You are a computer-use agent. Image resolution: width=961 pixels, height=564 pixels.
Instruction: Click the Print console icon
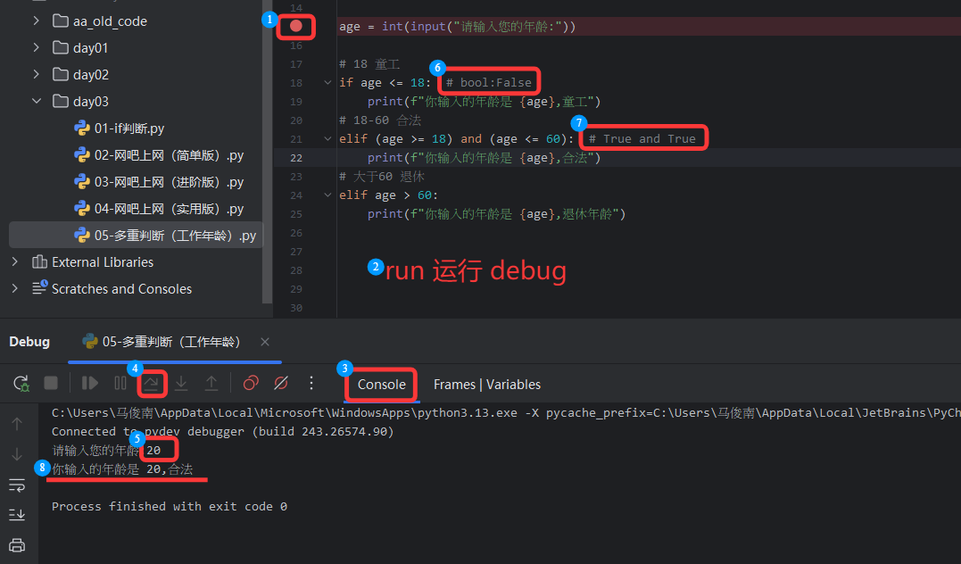click(17, 545)
